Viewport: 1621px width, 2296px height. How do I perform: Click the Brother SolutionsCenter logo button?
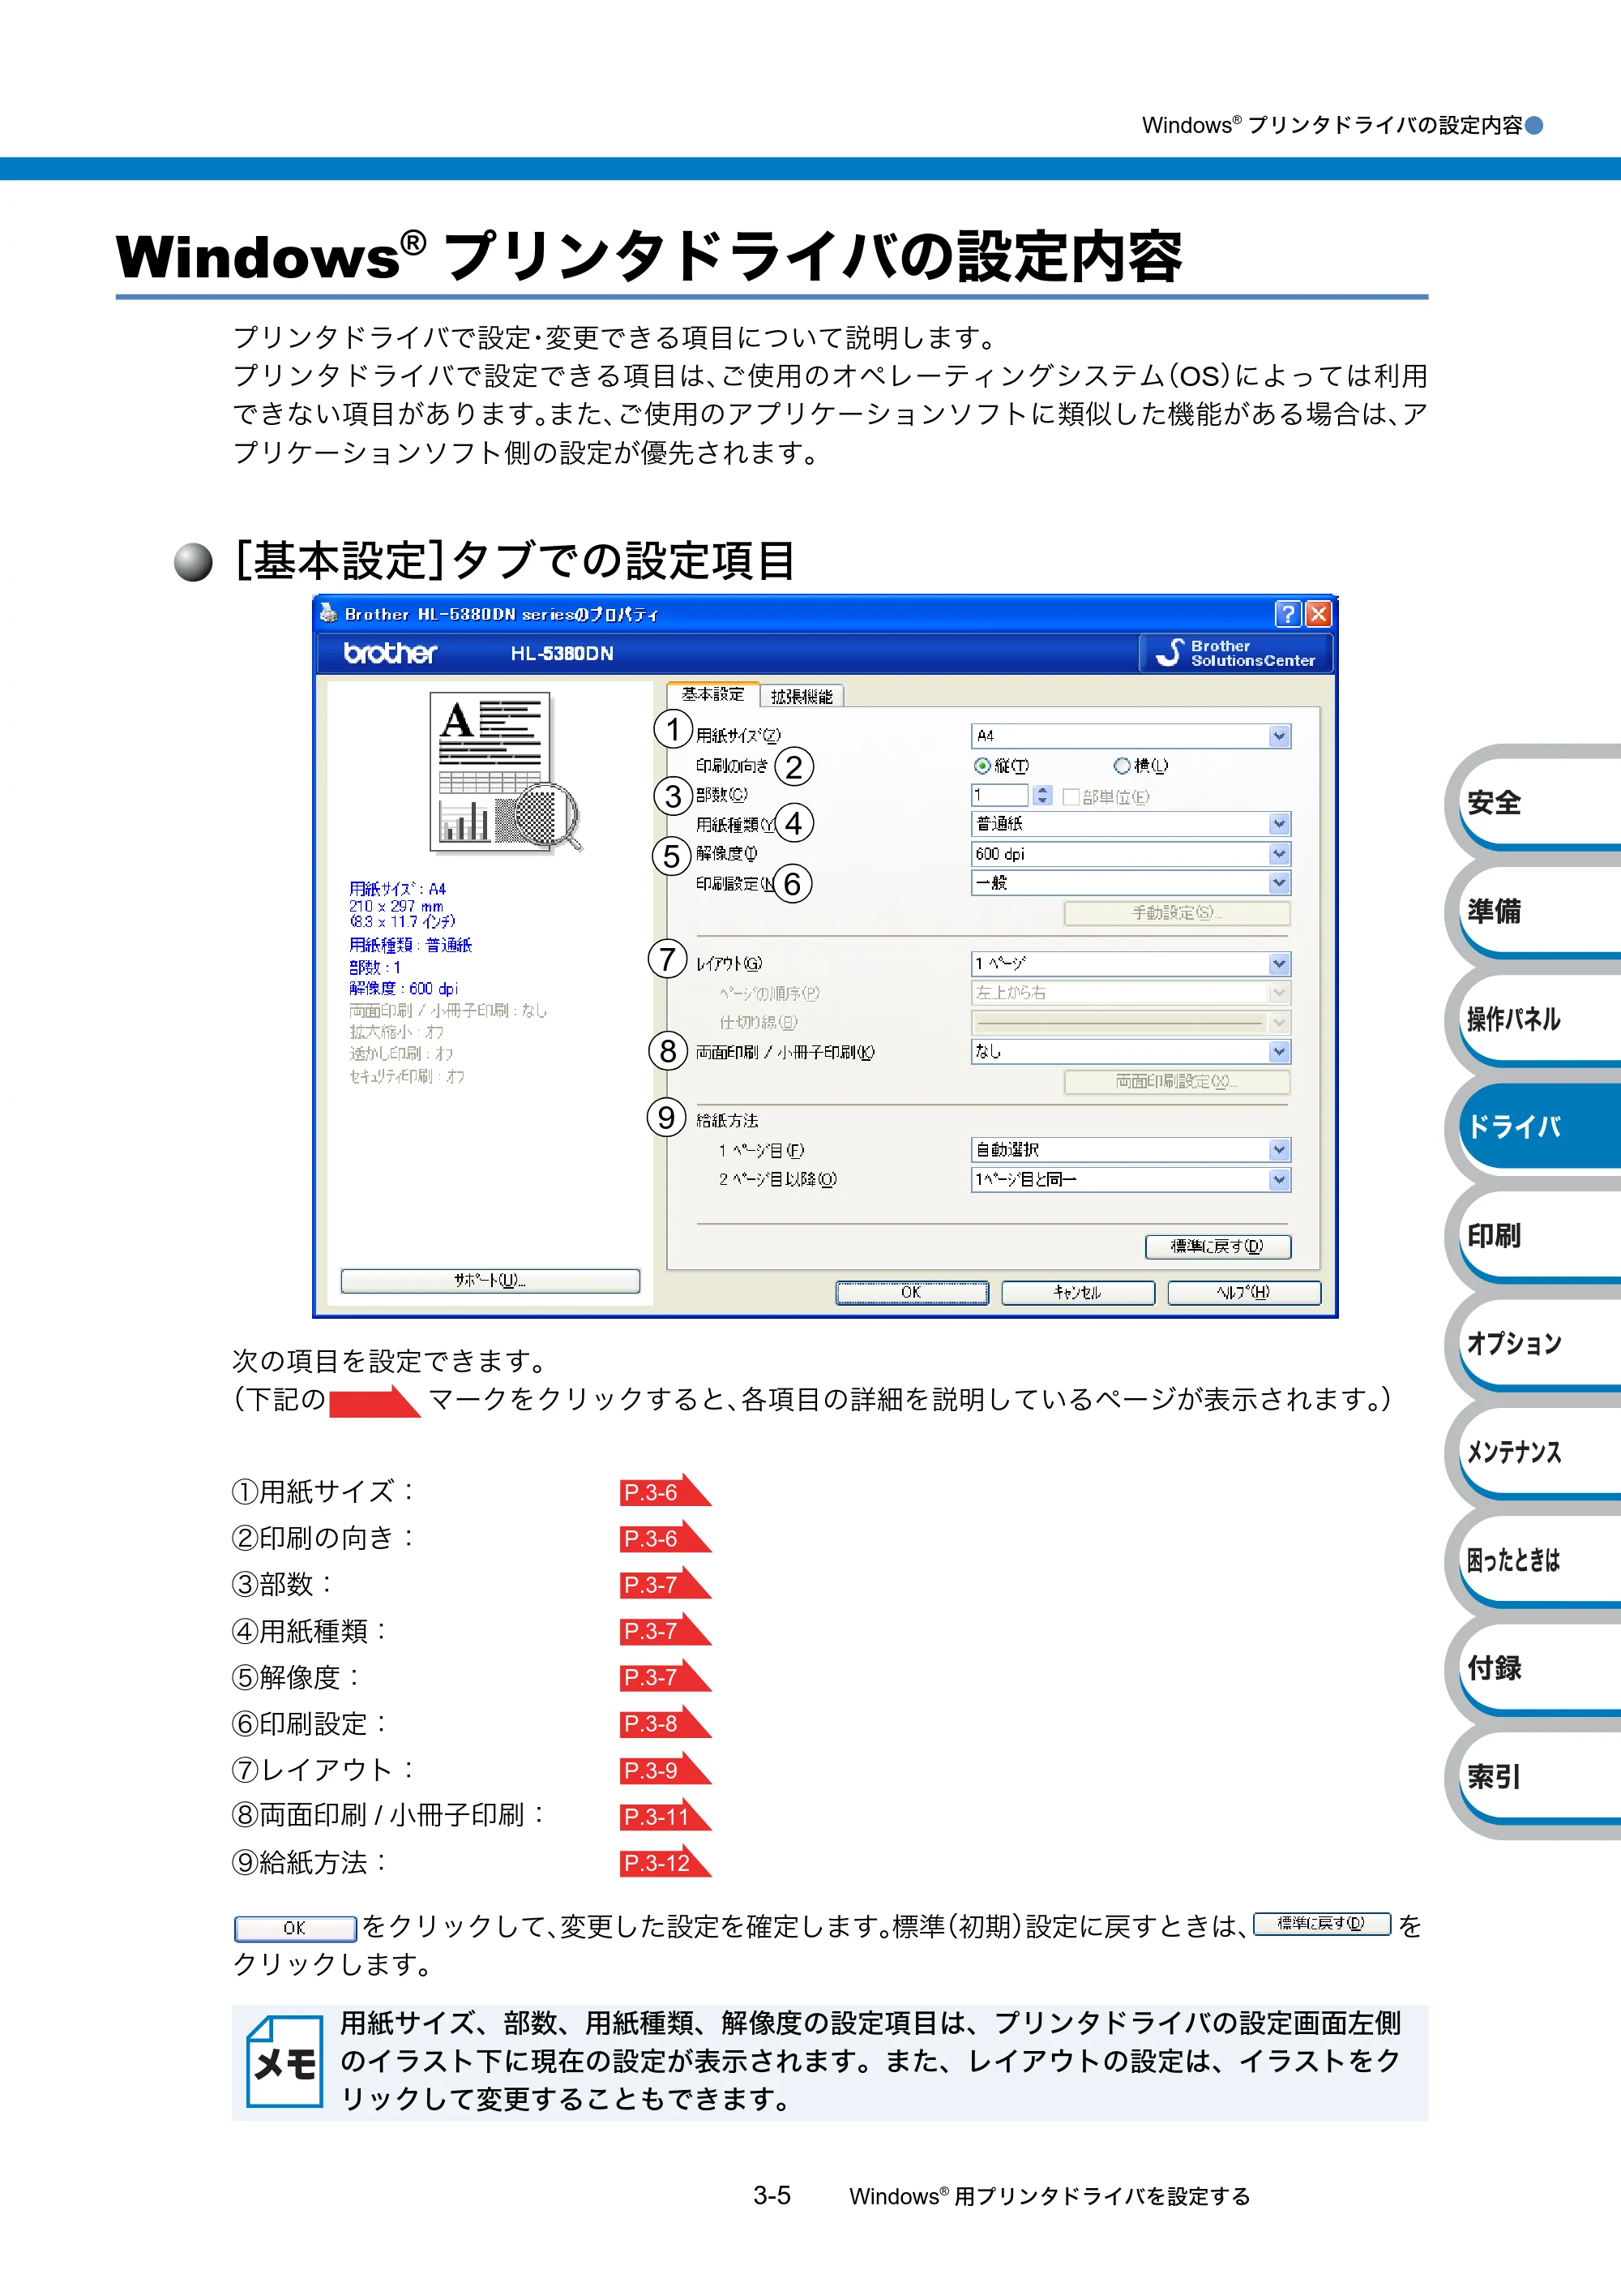[x=1235, y=653]
